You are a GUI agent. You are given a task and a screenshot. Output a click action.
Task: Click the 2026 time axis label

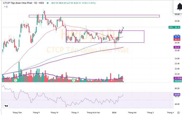coord(114,113)
